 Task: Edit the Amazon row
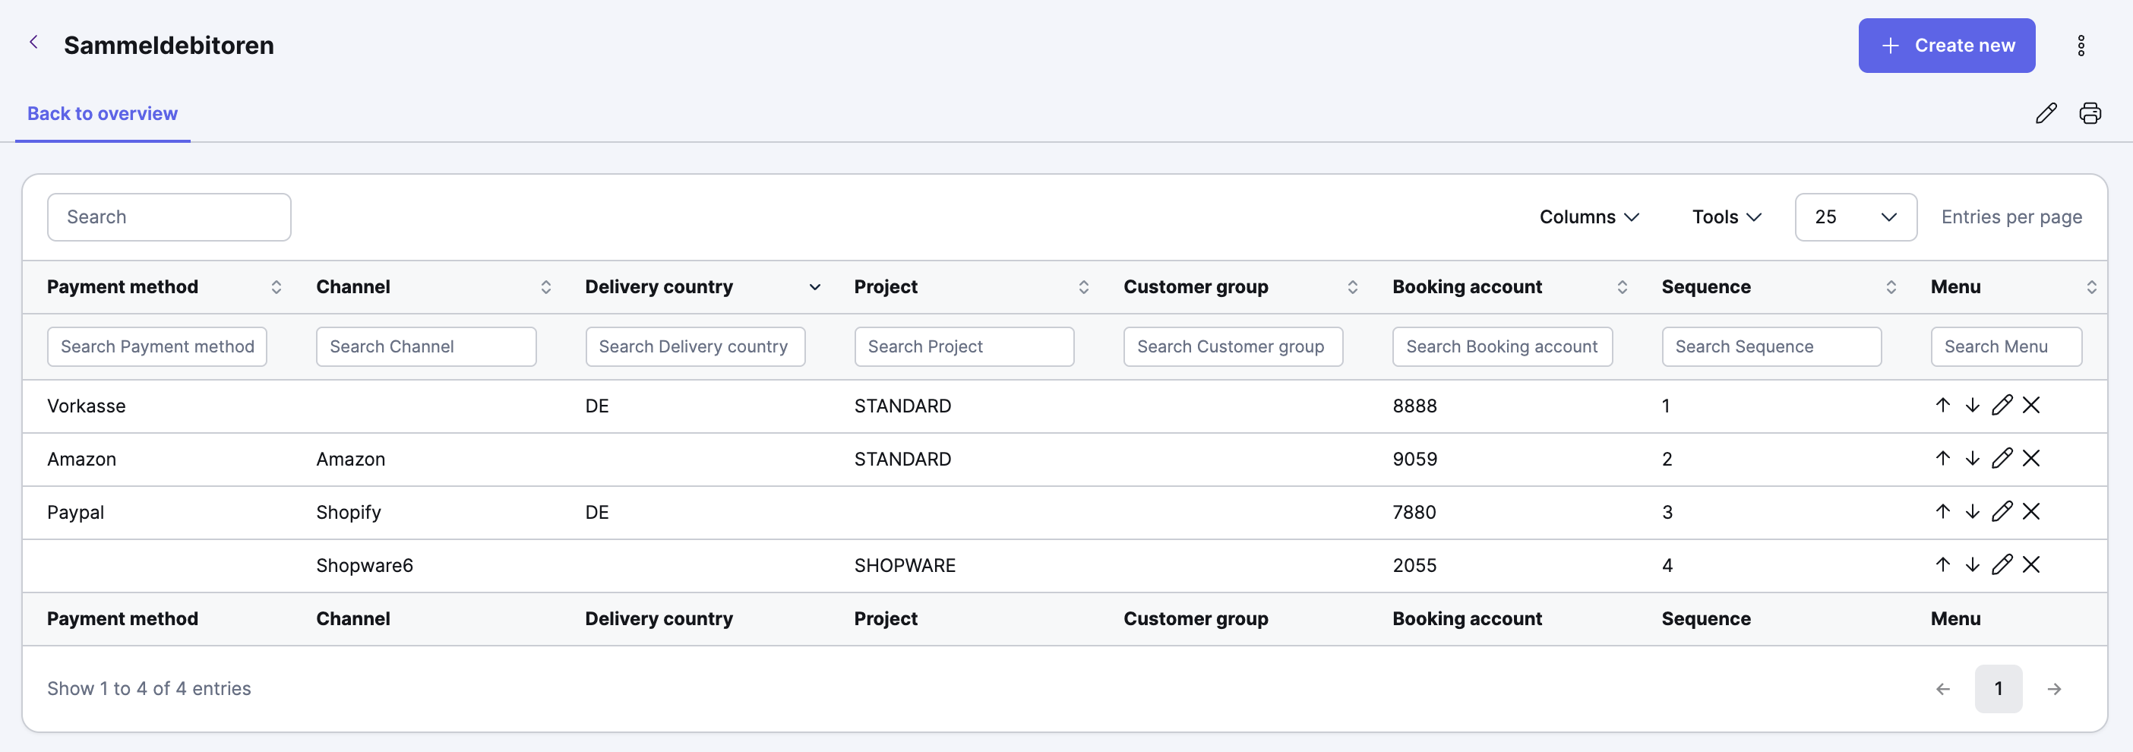click(2002, 458)
